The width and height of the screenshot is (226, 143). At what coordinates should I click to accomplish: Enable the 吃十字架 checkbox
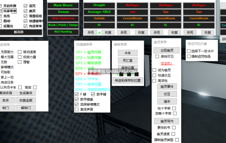tap(174, 108)
